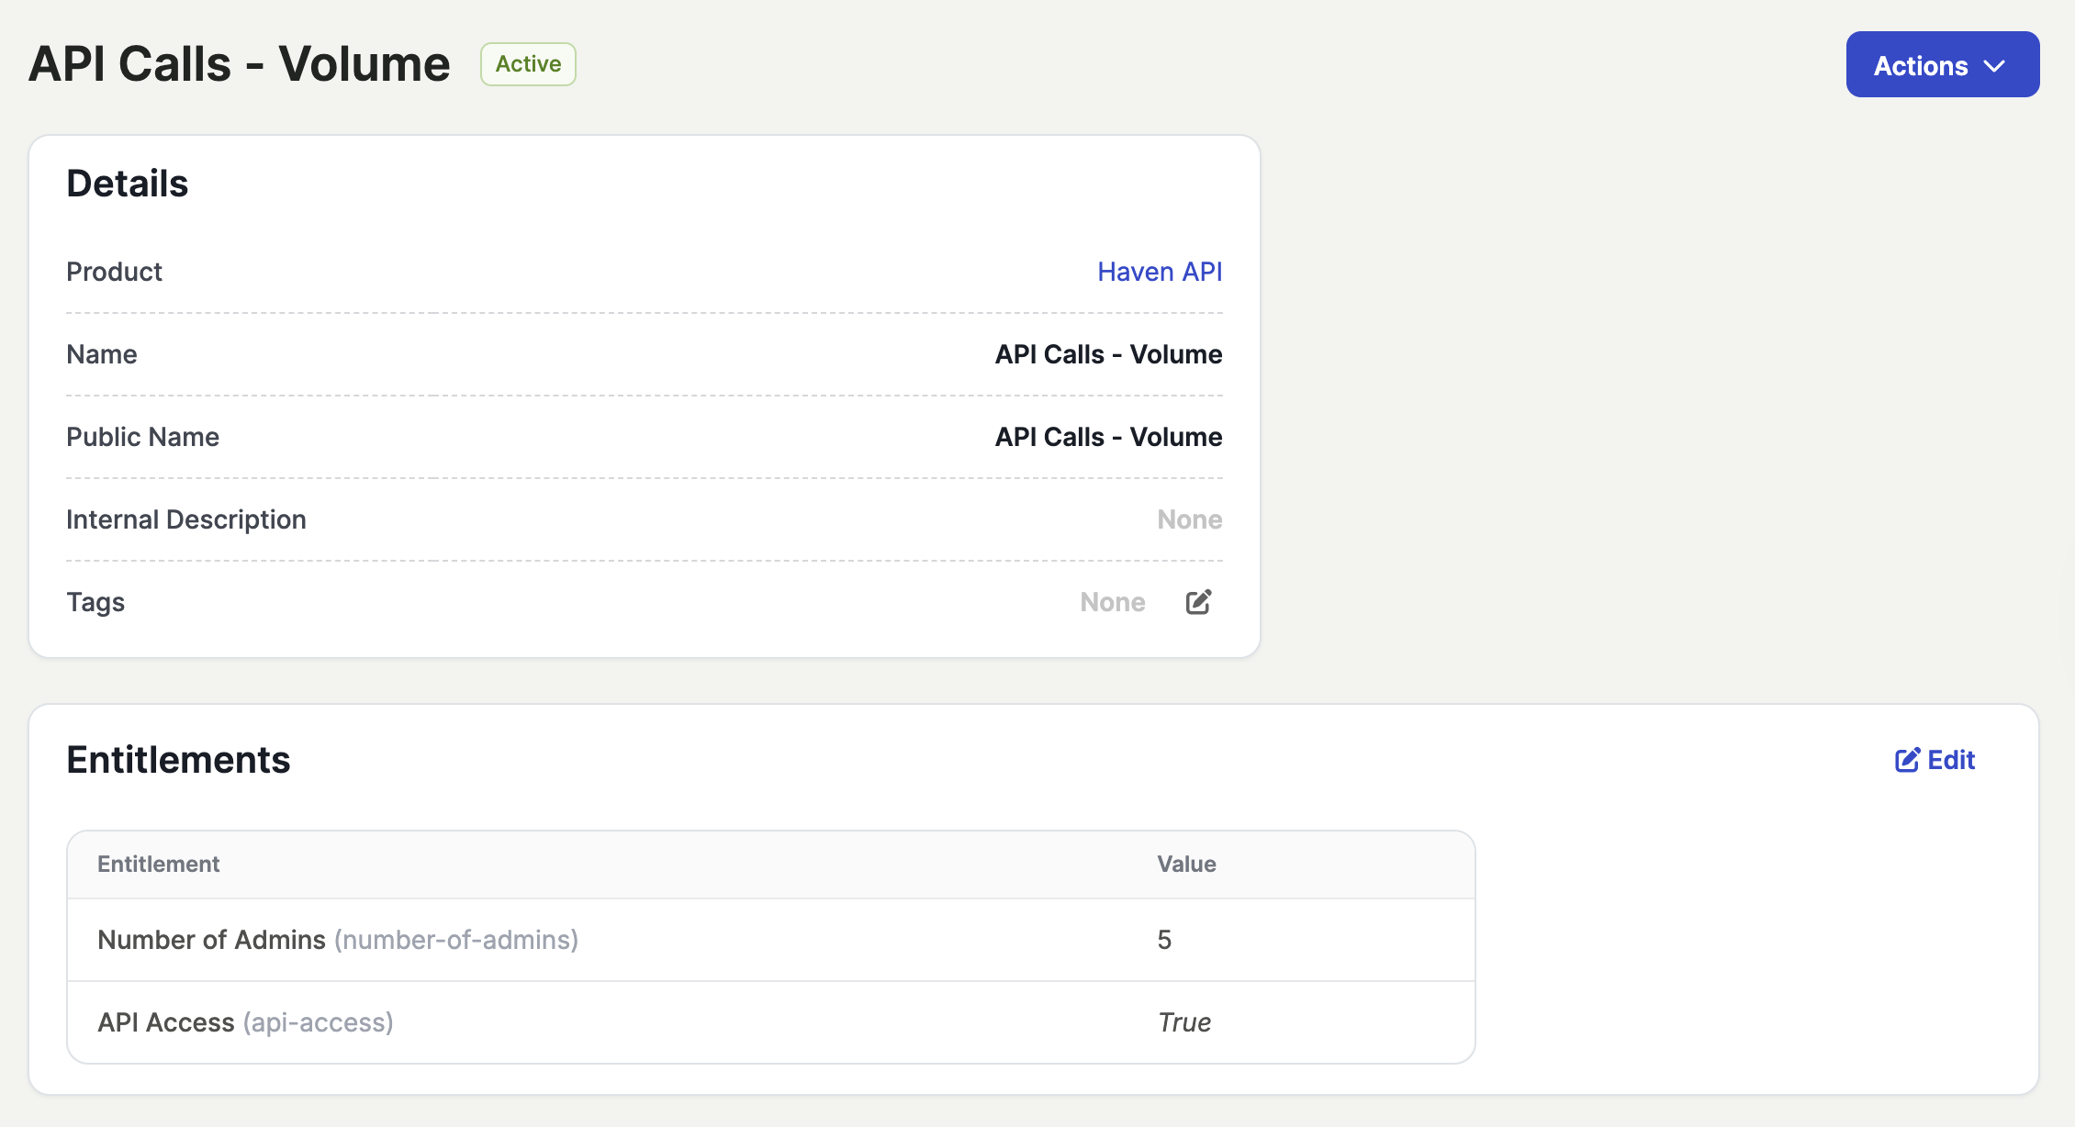Open the Actions dropdown menu
The width and height of the screenshot is (2075, 1127).
[x=1942, y=65]
